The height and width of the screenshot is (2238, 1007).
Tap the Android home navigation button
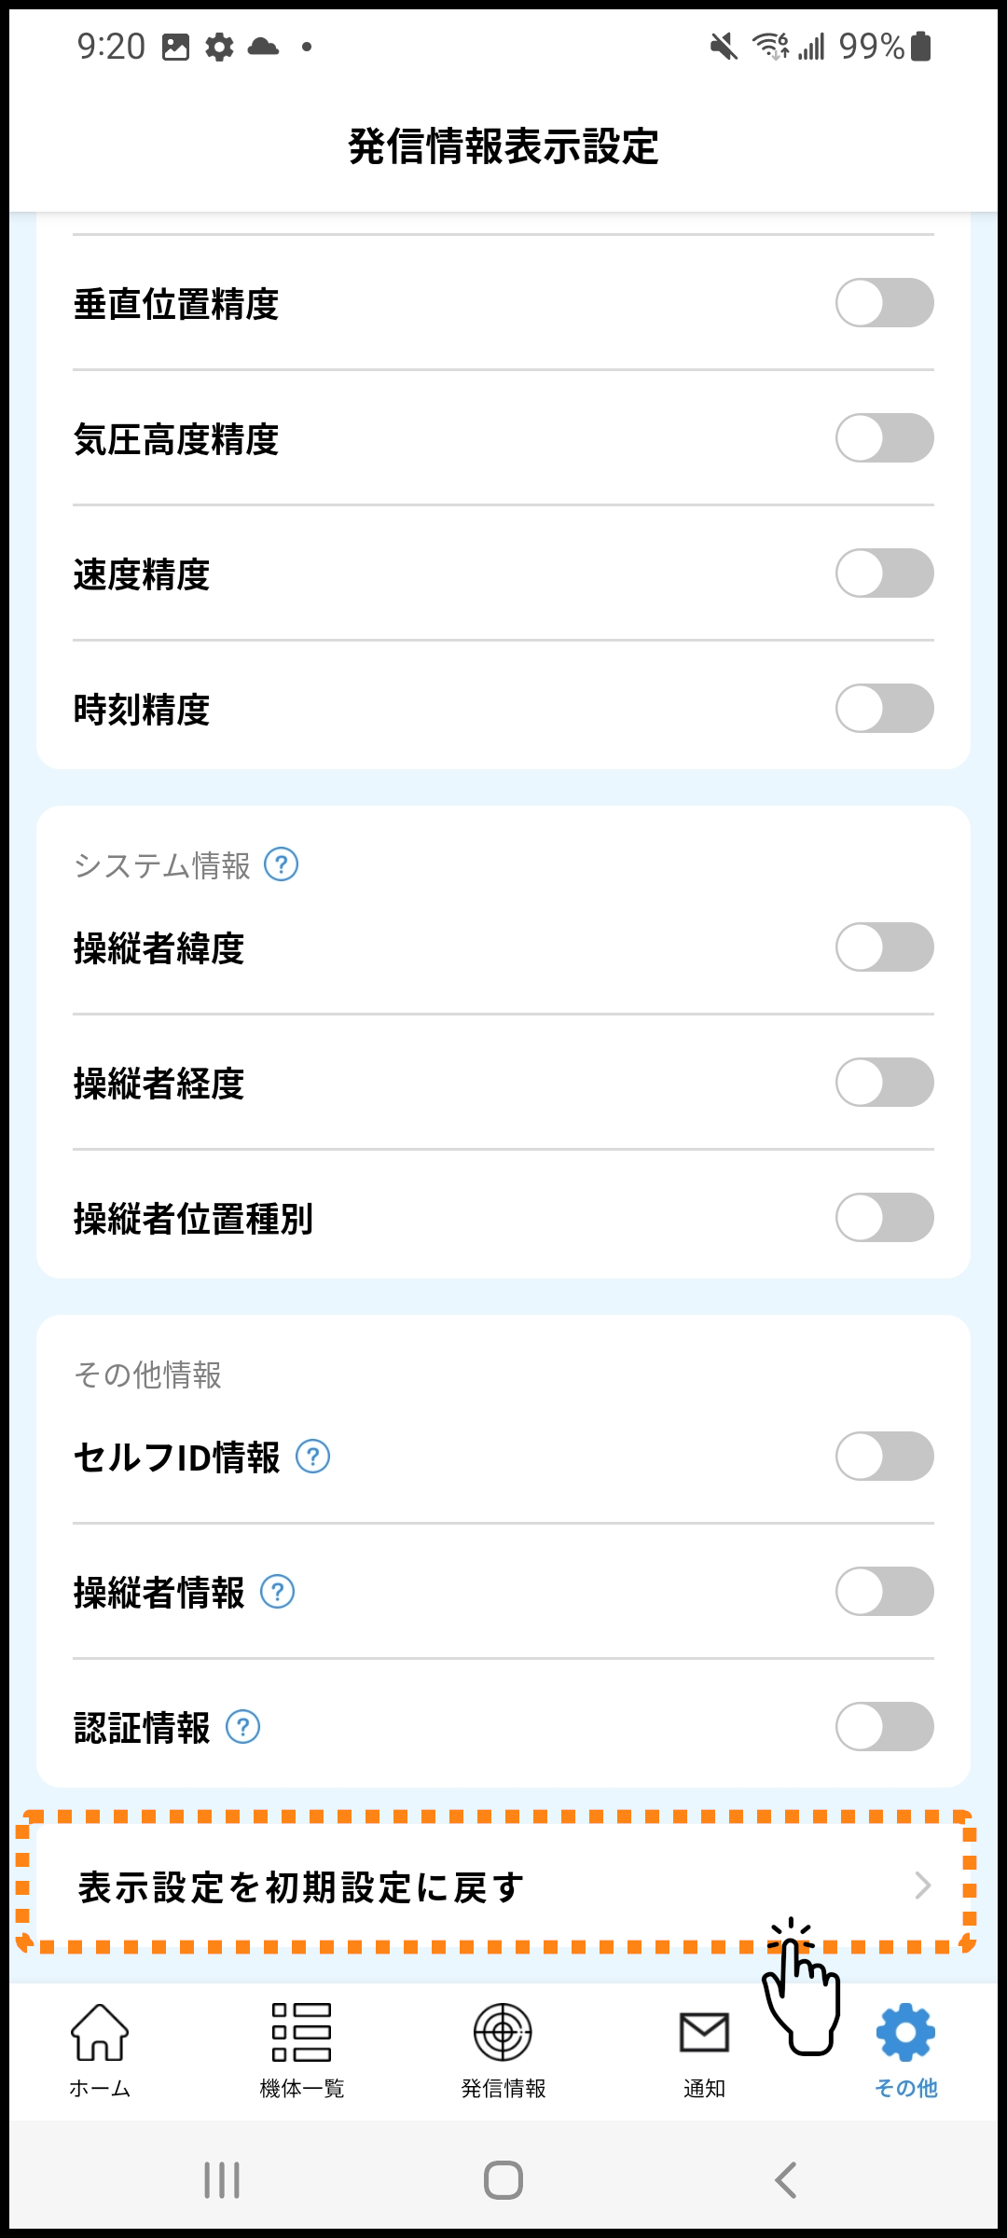[504, 2180]
